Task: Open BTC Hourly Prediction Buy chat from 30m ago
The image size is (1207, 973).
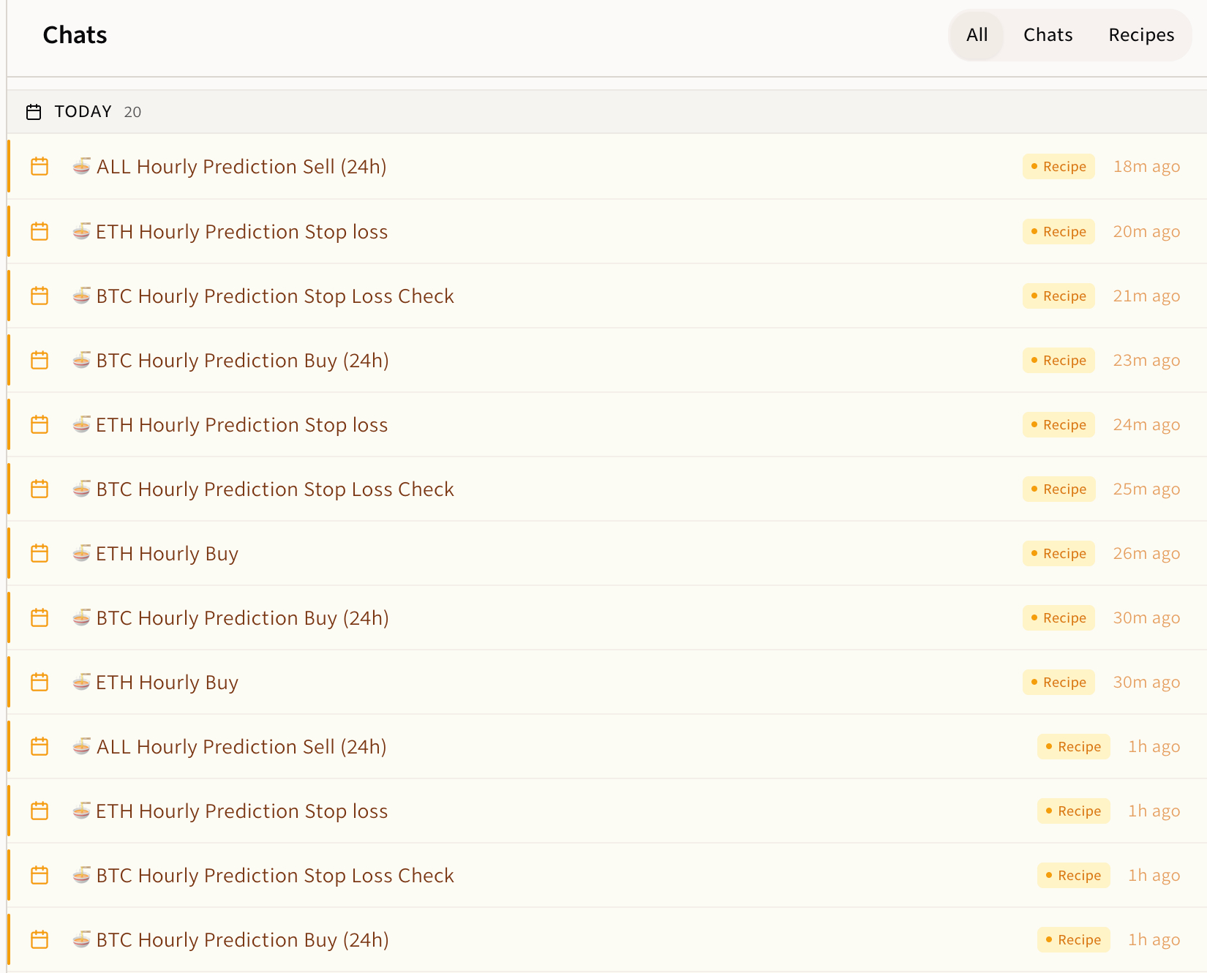Action: click(242, 618)
